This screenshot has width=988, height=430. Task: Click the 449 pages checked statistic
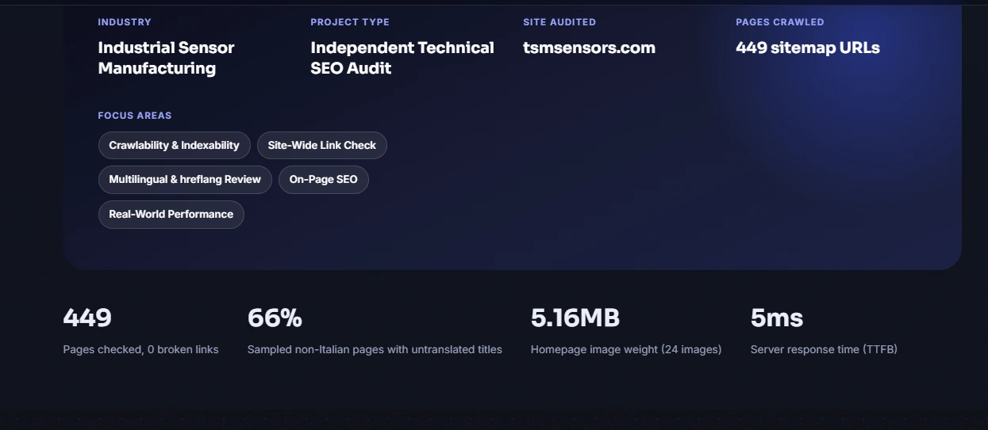[x=87, y=318]
